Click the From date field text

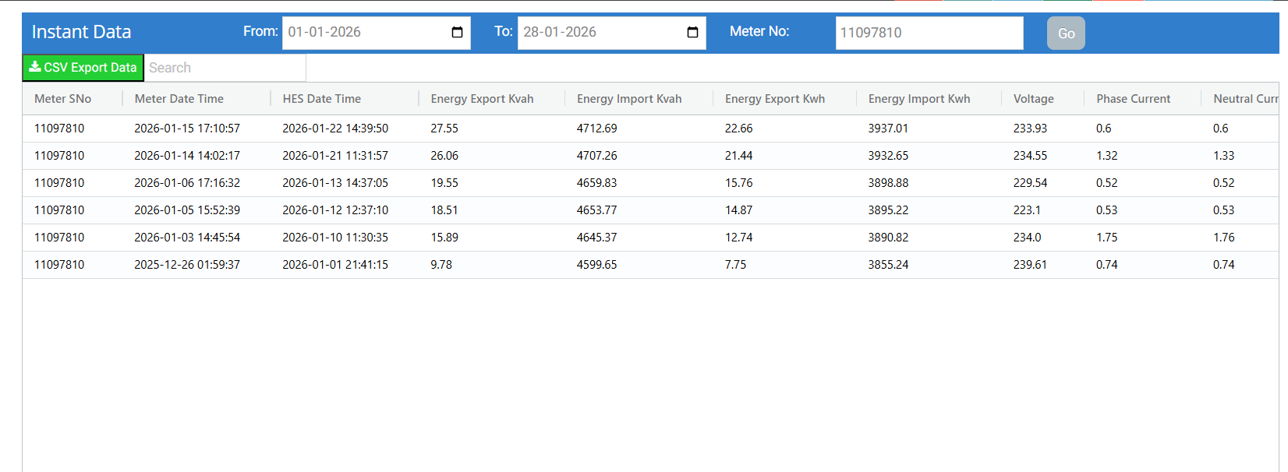[x=324, y=33]
